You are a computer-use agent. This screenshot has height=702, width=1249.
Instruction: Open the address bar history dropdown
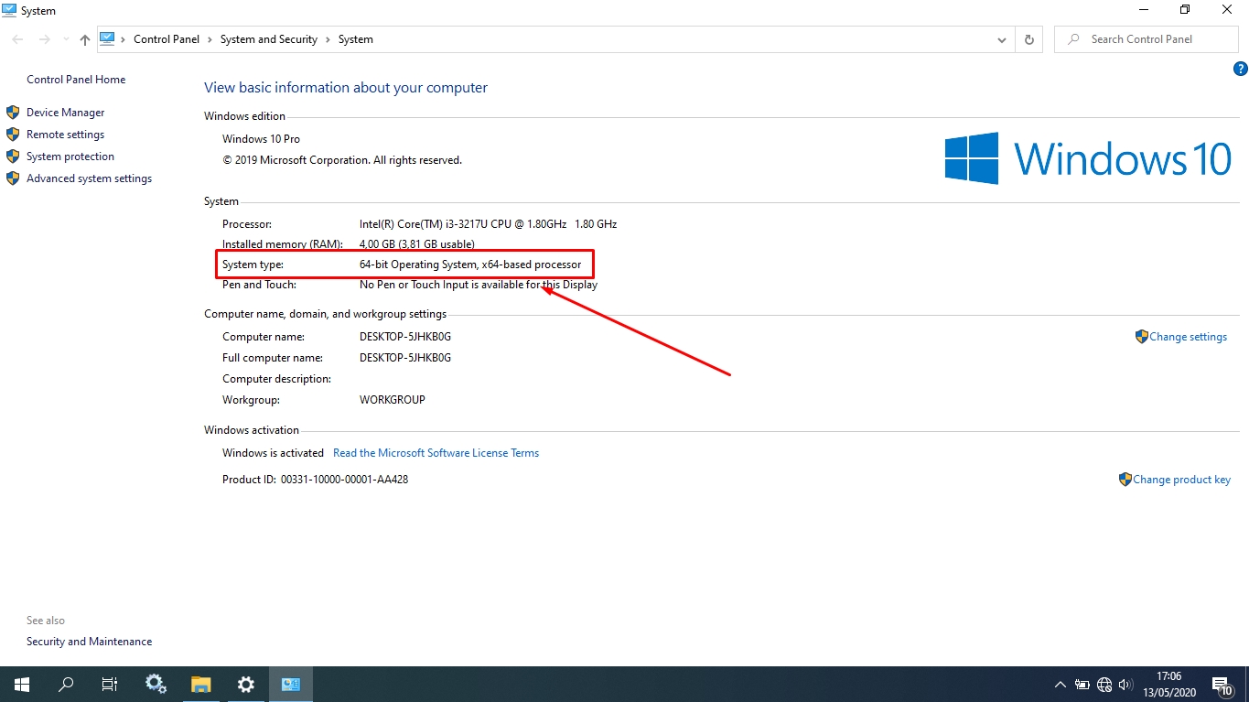click(1002, 39)
